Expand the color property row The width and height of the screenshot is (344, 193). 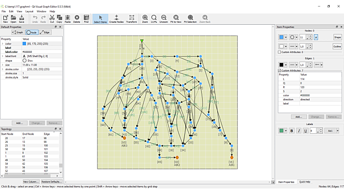[2, 44]
